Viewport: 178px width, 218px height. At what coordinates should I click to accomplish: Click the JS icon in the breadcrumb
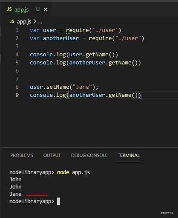pyautogui.click(x=12, y=21)
